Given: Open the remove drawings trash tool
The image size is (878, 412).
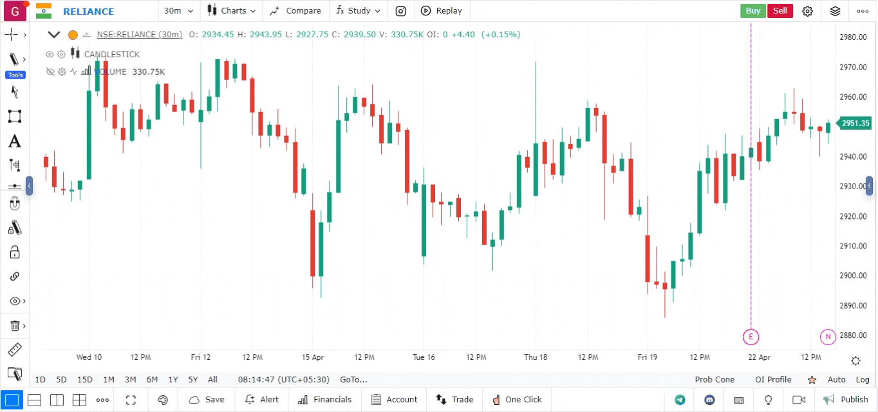Looking at the screenshot, I should point(15,326).
